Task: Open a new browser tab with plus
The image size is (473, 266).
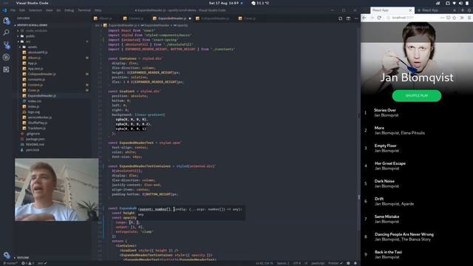Action: coord(463,10)
